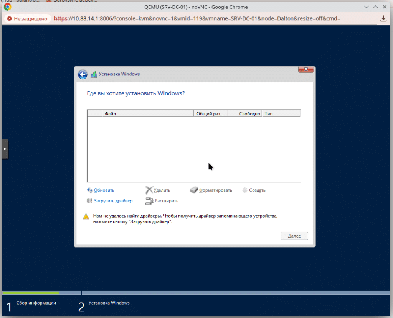Click the Свободно column header
Viewport: 393px width, 318px height.
pos(245,114)
